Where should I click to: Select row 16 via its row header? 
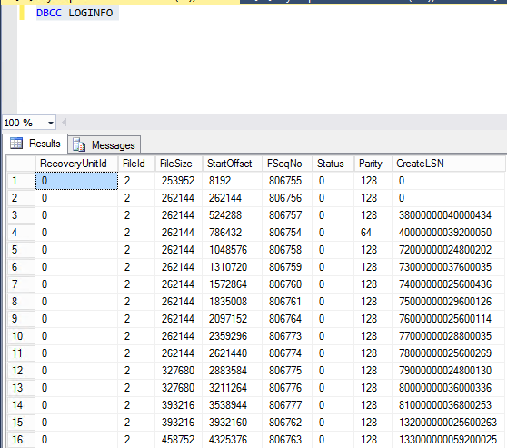(21, 440)
